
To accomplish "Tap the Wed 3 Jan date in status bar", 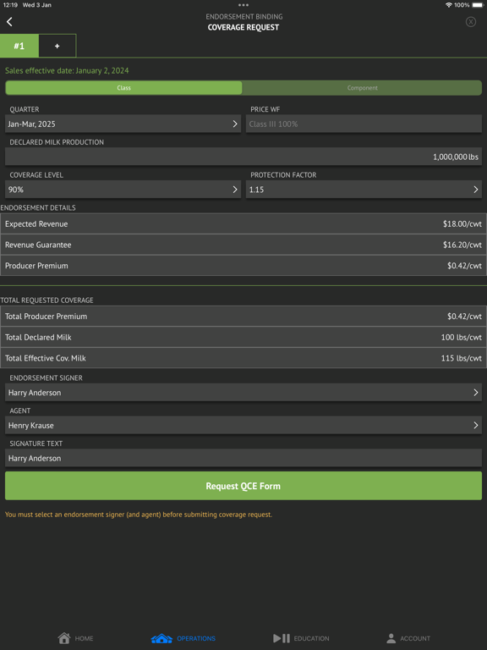I will (37, 5).
